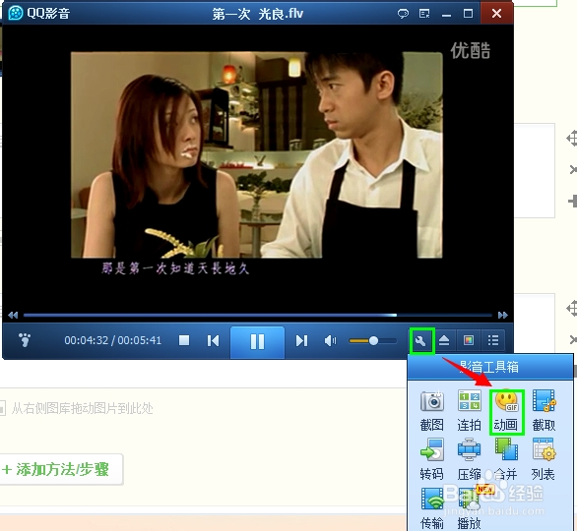Open 合并 merge tool
577x531 pixels.
point(506,459)
